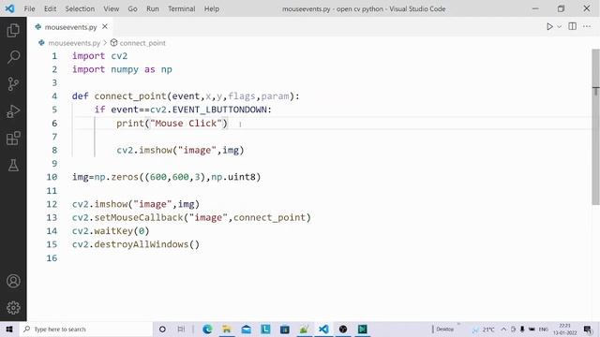
Task: Click line number 4 in the gutter
Action: tap(54, 96)
